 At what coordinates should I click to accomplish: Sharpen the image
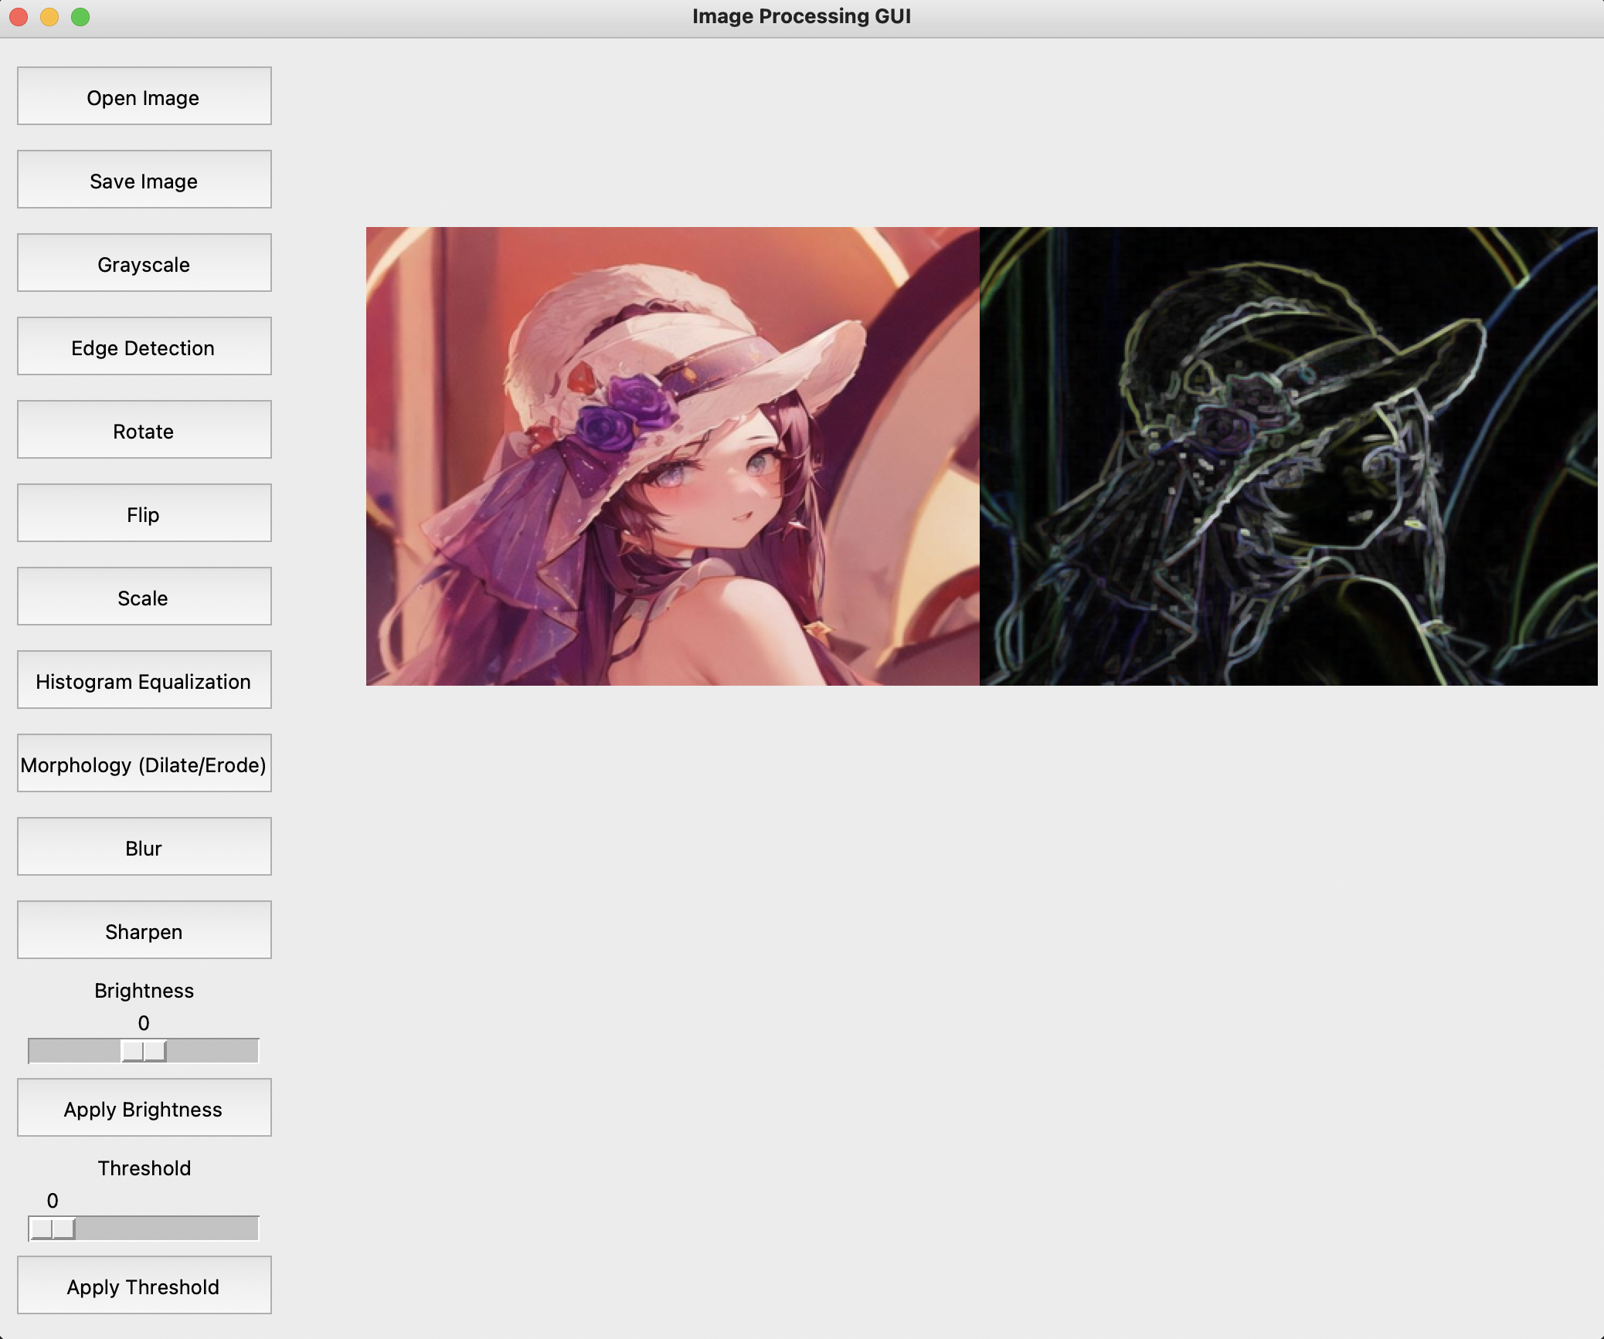144,930
